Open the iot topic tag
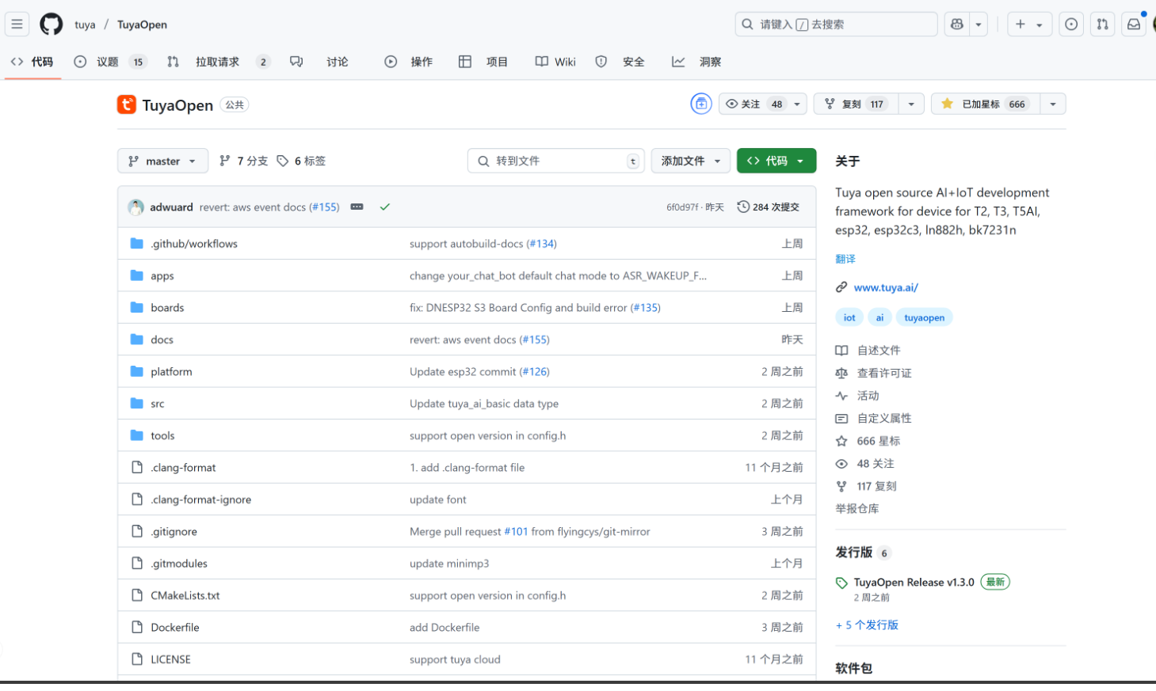This screenshot has height=691, width=1156. coord(849,317)
